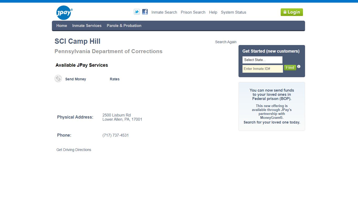Screen dimensions: 358x201
Task: Click the phone number (717) 737-4531
Action: 116,135
